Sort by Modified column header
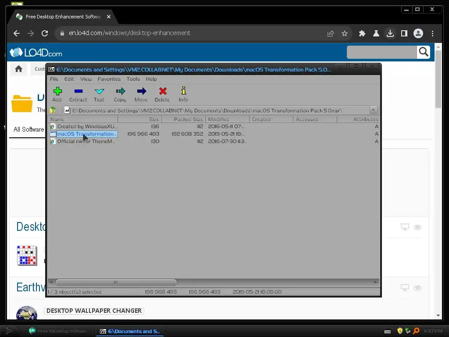This screenshot has height=337, width=449. [x=228, y=119]
